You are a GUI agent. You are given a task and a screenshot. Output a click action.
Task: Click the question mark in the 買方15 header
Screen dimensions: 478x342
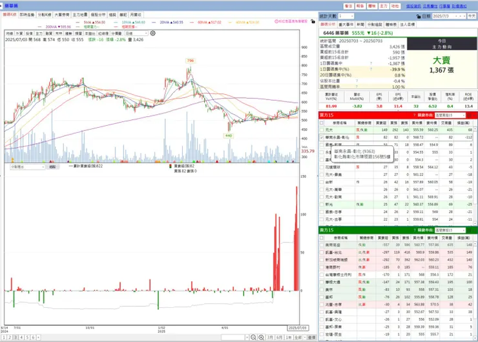414,115
